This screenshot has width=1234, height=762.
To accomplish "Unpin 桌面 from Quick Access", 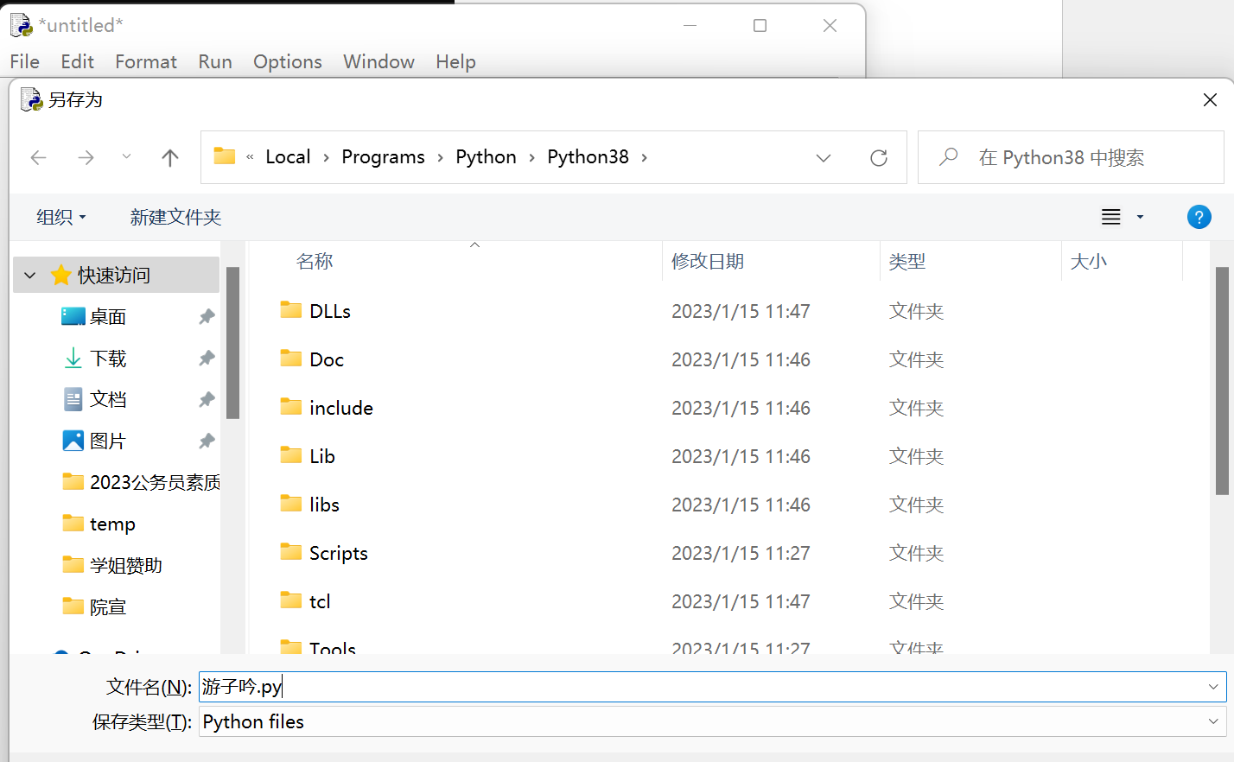I will point(206,316).
